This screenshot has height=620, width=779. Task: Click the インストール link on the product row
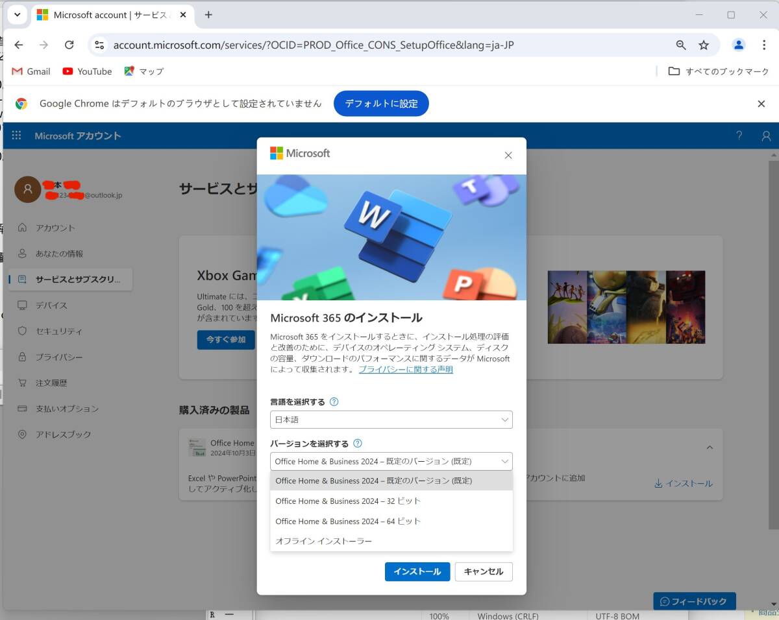click(x=683, y=484)
